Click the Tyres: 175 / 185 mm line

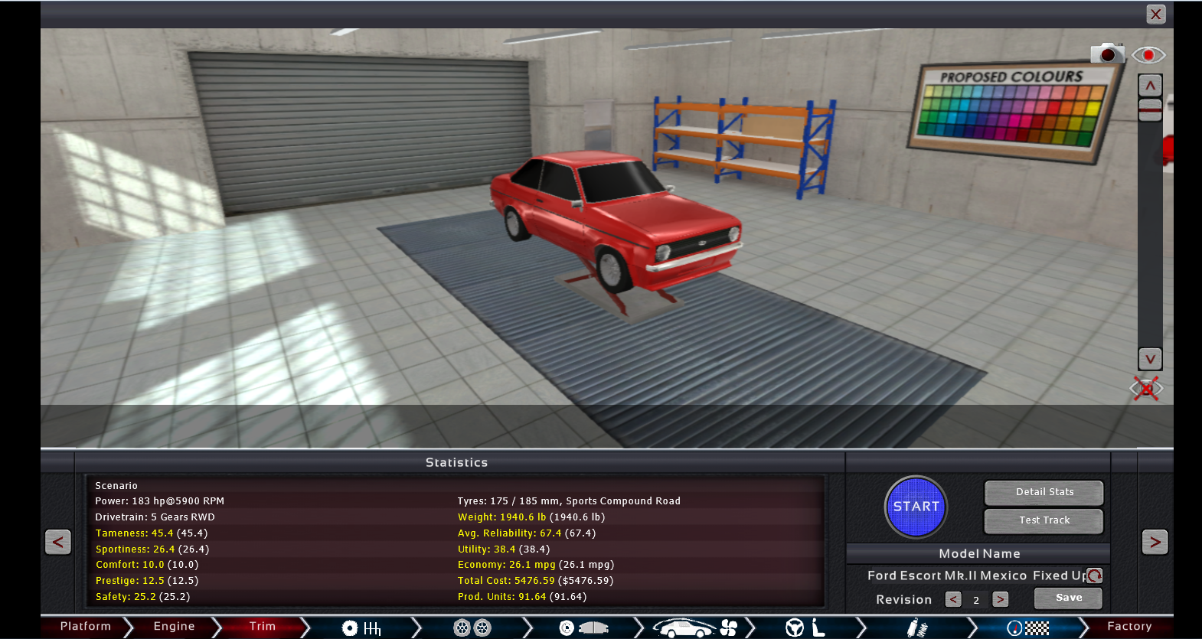pyautogui.click(x=569, y=501)
